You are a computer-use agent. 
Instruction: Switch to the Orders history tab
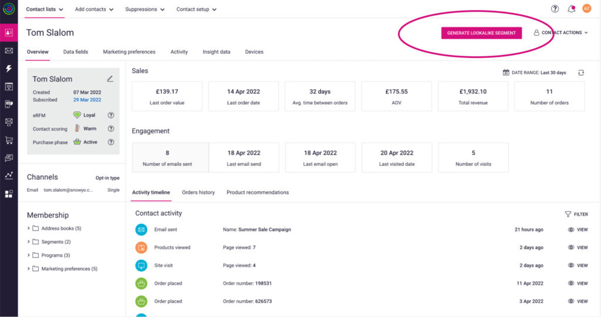(198, 193)
